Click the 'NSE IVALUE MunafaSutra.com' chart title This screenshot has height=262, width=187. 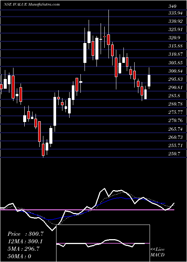coord(31,4)
